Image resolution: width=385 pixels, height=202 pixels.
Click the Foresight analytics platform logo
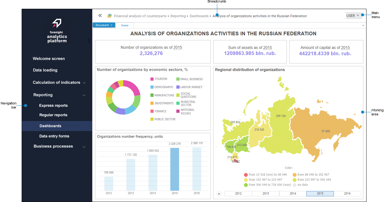(x=57, y=31)
